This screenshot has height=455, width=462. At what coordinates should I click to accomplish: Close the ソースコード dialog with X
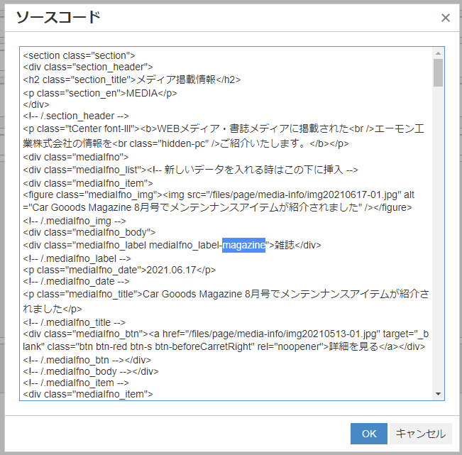pyautogui.click(x=445, y=18)
